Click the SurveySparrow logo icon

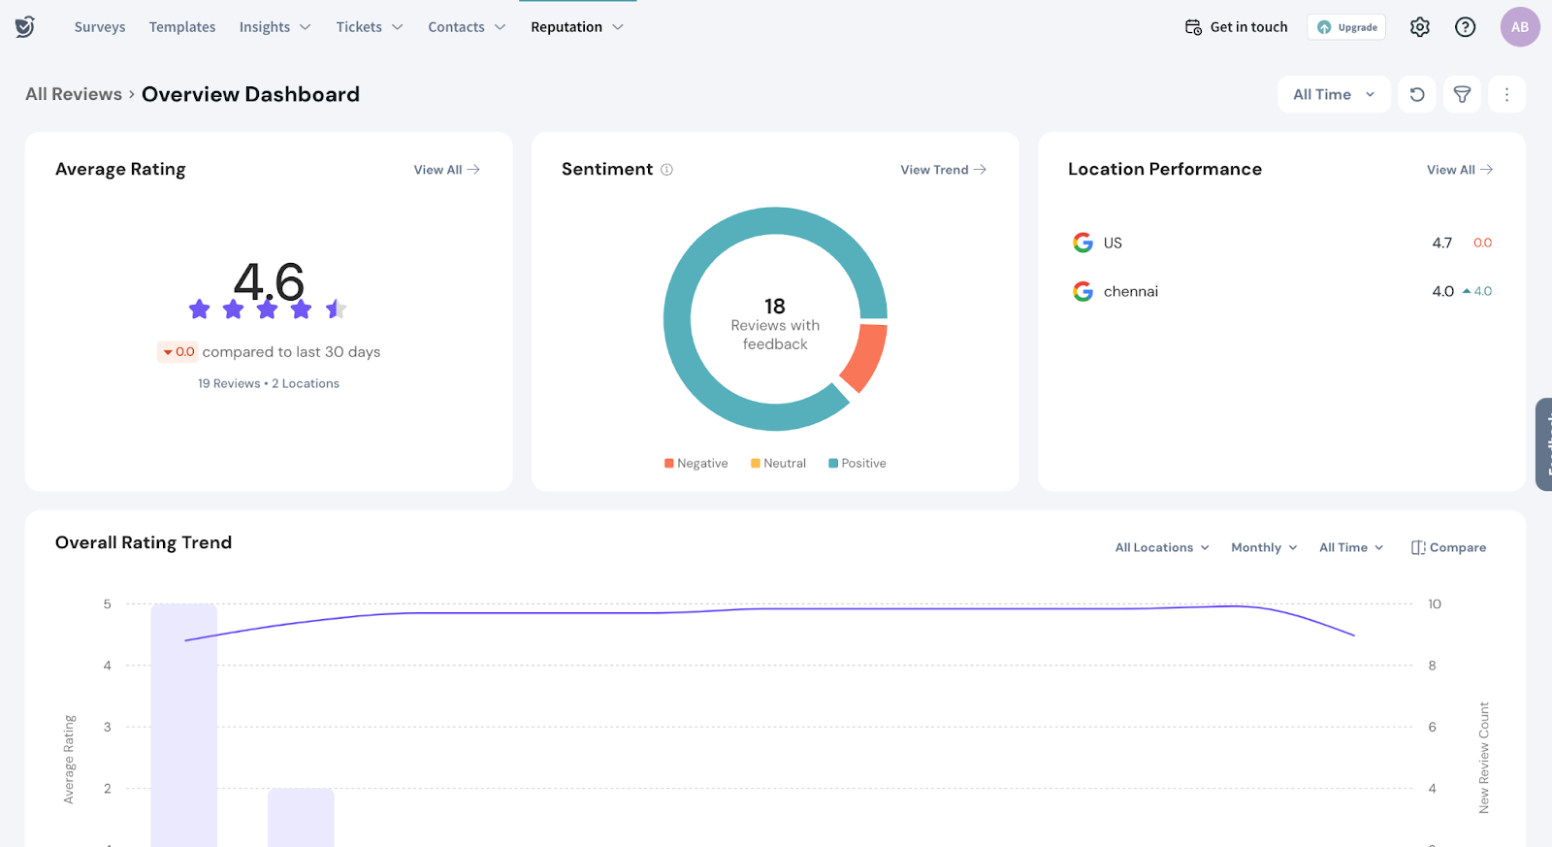[x=25, y=27]
